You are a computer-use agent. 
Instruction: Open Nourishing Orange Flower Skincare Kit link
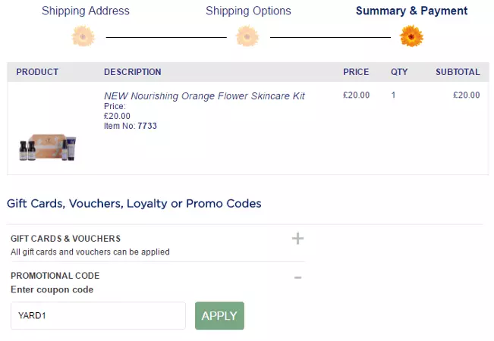tap(204, 96)
